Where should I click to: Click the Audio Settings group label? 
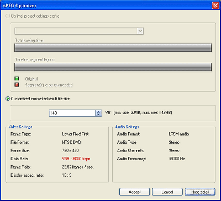(x=127, y=127)
